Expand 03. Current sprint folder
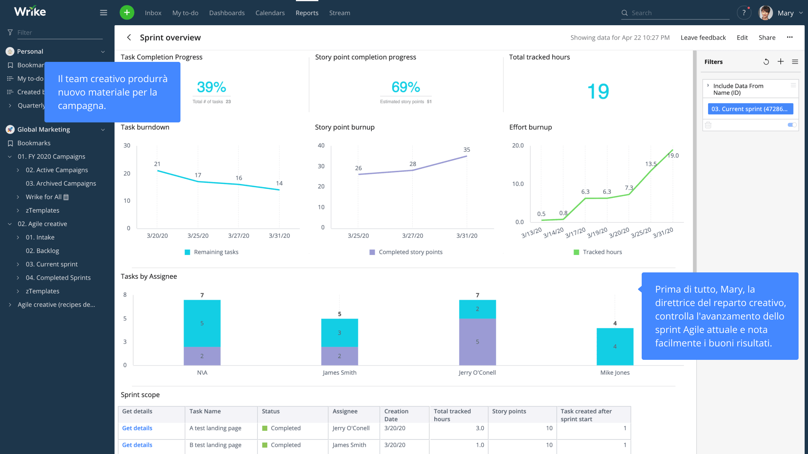808x454 pixels. pos(18,264)
